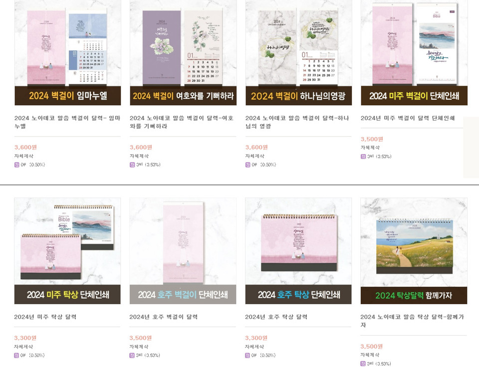Open the 2024 벽걸이 임마누엘 calendar thumbnail

67,52
